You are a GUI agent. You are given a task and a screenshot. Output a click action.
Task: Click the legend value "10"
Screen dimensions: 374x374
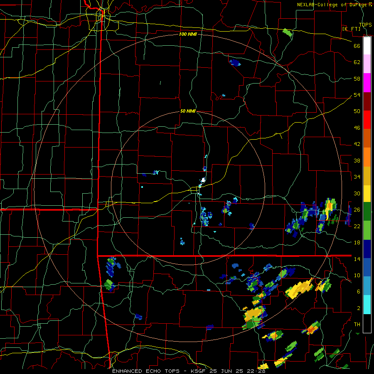[357, 275]
